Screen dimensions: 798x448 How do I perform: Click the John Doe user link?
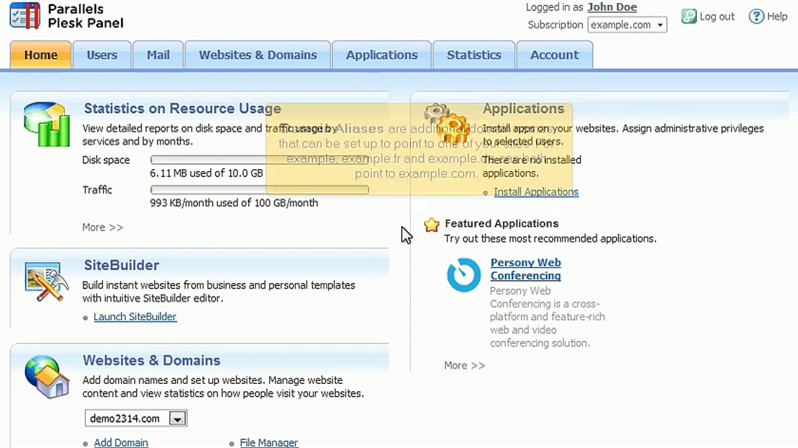[612, 7]
